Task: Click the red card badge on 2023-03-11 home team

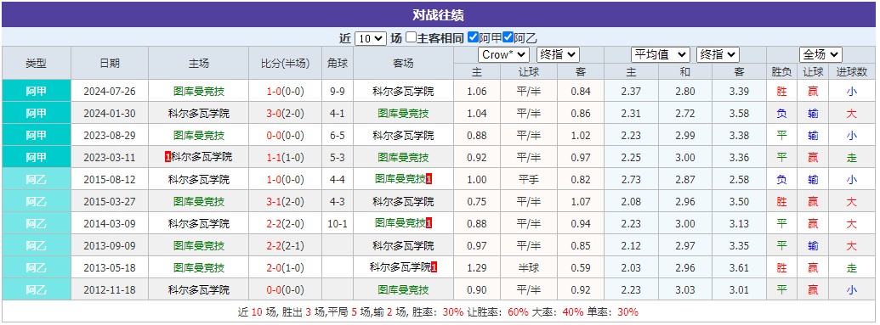Action: point(167,158)
